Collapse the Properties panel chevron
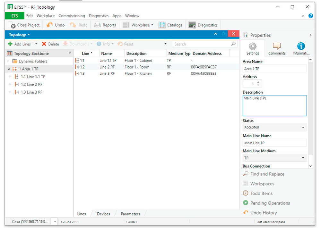 pos(310,35)
